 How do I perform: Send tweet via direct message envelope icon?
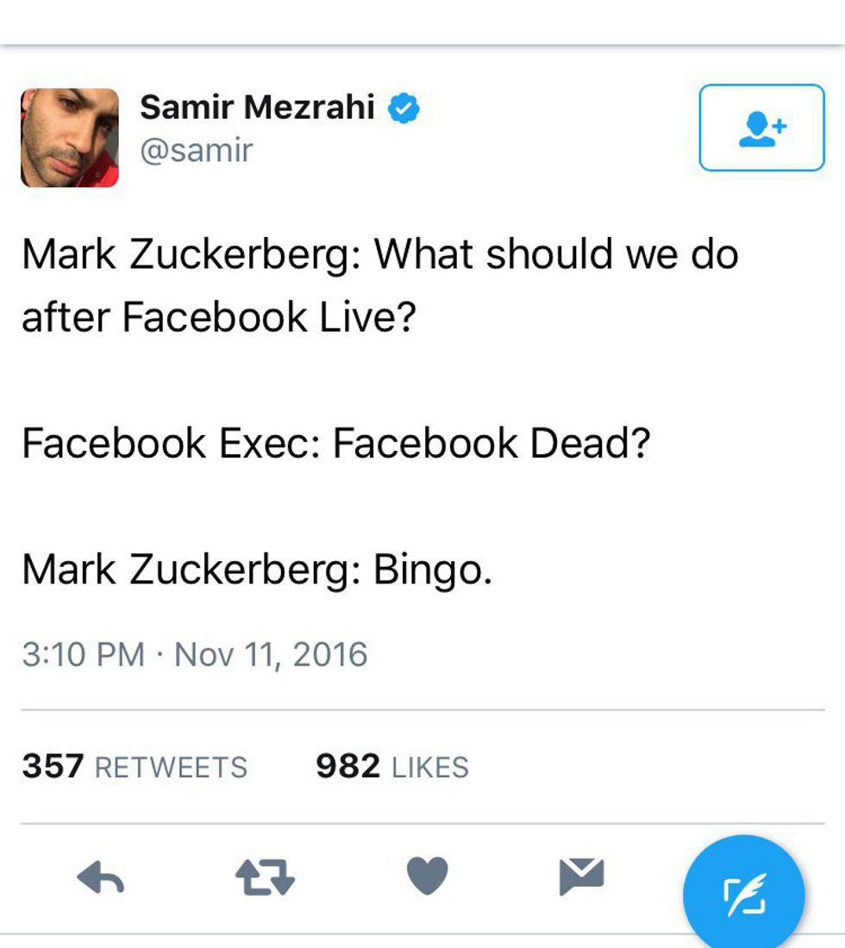(581, 876)
